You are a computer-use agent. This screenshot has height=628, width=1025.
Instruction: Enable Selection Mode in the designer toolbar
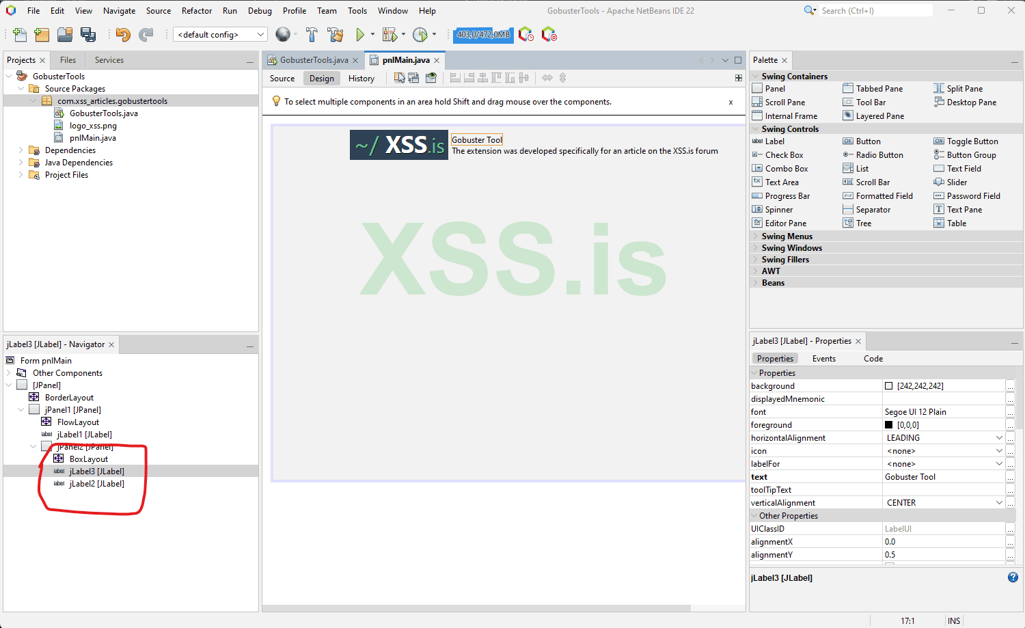tap(400, 78)
